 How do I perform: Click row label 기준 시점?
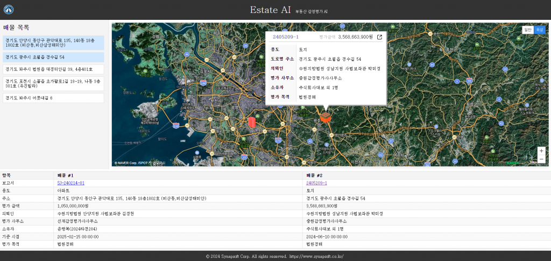[10, 237]
